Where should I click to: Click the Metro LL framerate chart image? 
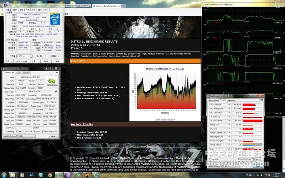(x=166, y=92)
